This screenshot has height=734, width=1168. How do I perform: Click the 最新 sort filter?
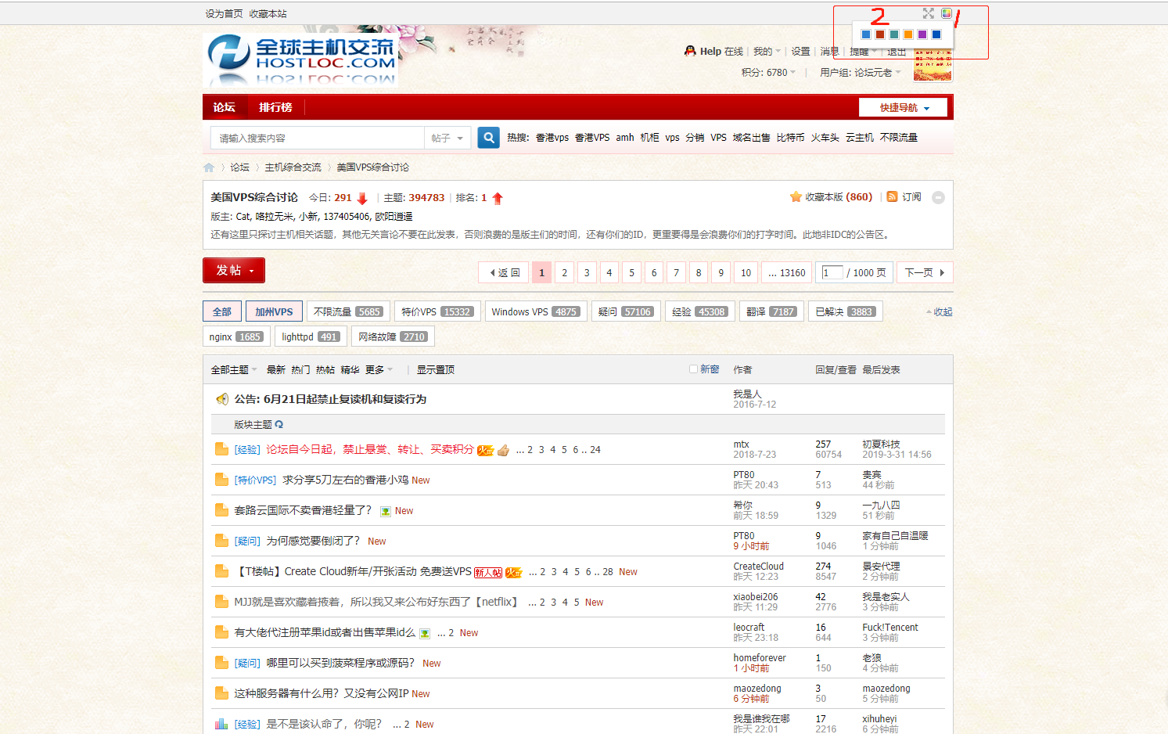click(276, 370)
